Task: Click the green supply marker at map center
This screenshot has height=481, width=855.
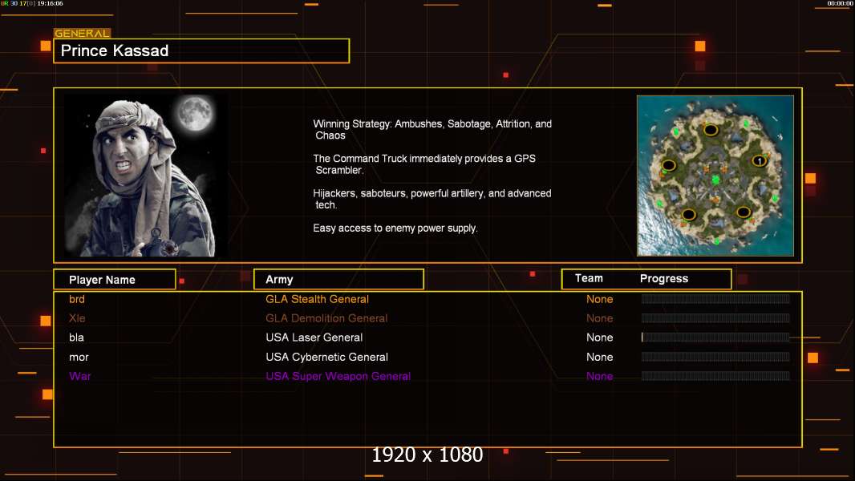Action: tap(715, 180)
